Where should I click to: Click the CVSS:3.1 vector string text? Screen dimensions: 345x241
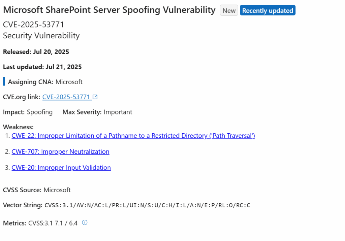pyautogui.click(x=147, y=205)
